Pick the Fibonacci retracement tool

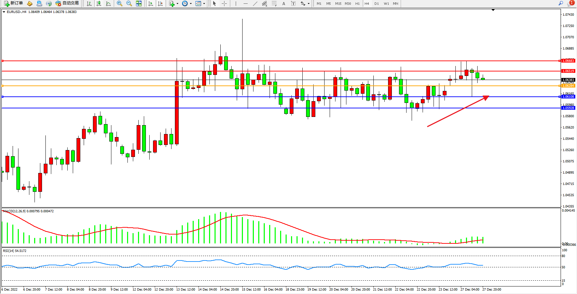coord(274,3)
